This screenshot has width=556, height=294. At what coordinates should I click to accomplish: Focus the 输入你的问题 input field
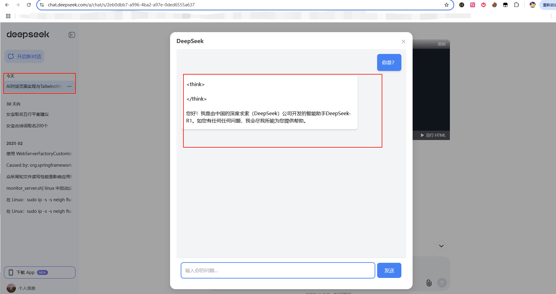(278, 270)
